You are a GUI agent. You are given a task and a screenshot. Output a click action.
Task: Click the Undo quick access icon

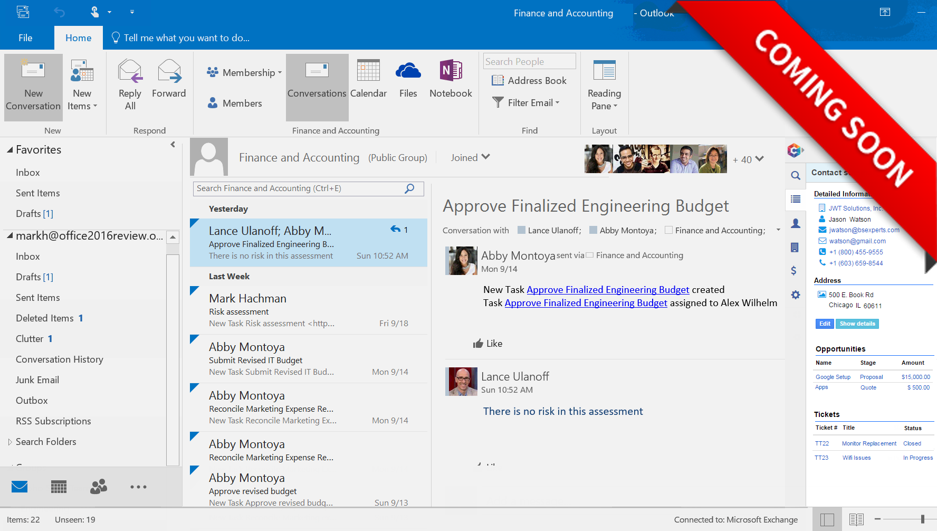click(60, 12)
